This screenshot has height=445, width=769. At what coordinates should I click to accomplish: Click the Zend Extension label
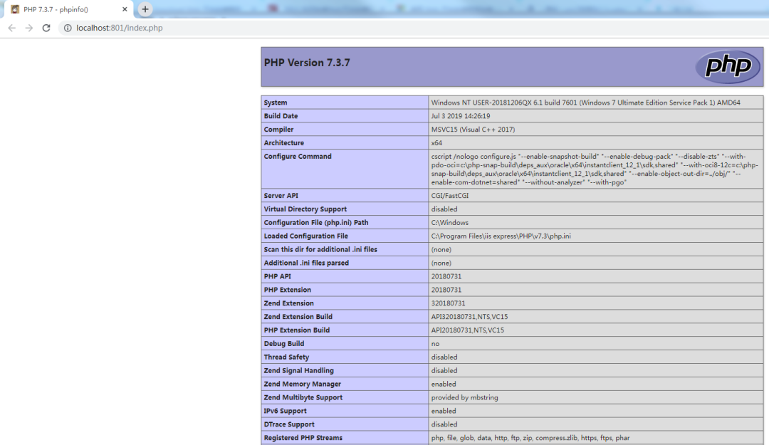(x=289, y=303)
